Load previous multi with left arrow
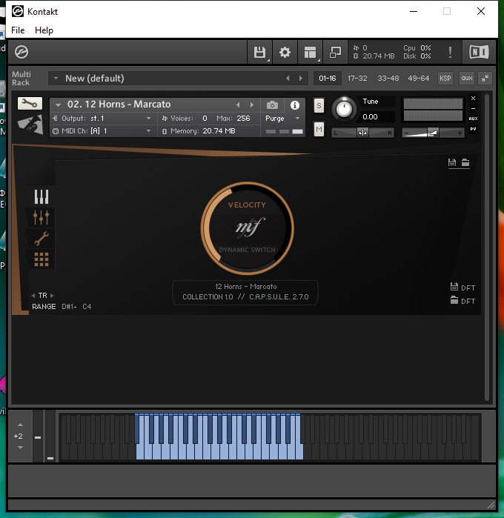The image size is (504, 518). (x=288, y=79)
